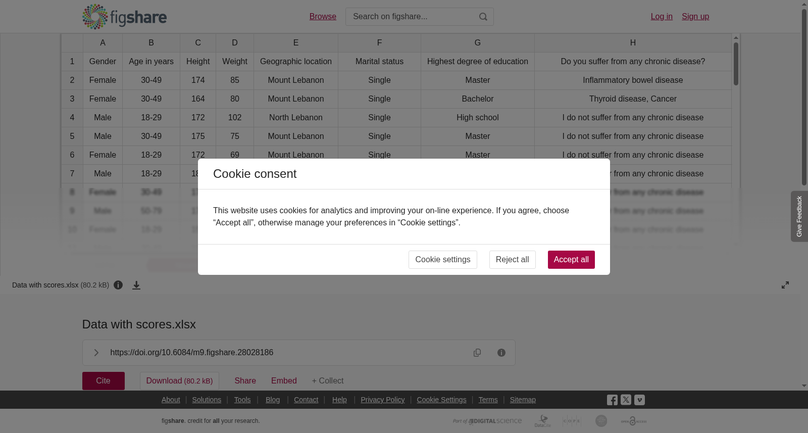Open the About footer link

point(171,400)
